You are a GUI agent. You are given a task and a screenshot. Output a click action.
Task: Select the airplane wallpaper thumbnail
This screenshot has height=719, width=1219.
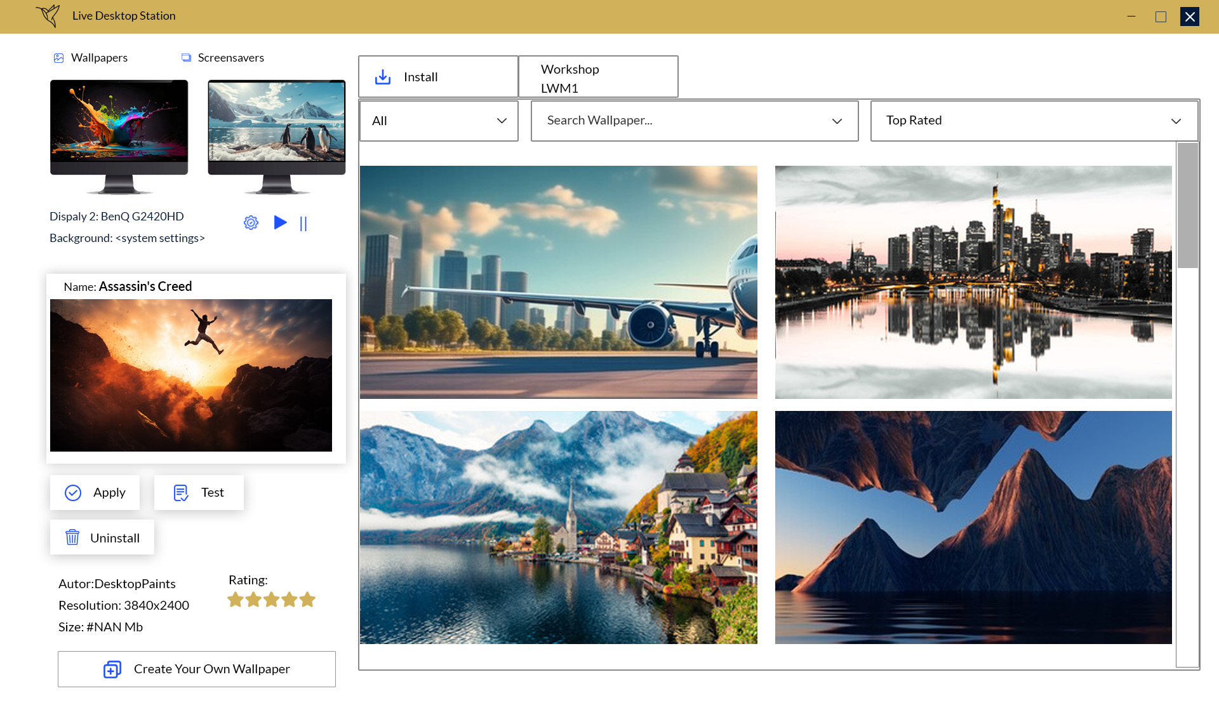click(x=558, y=282)
